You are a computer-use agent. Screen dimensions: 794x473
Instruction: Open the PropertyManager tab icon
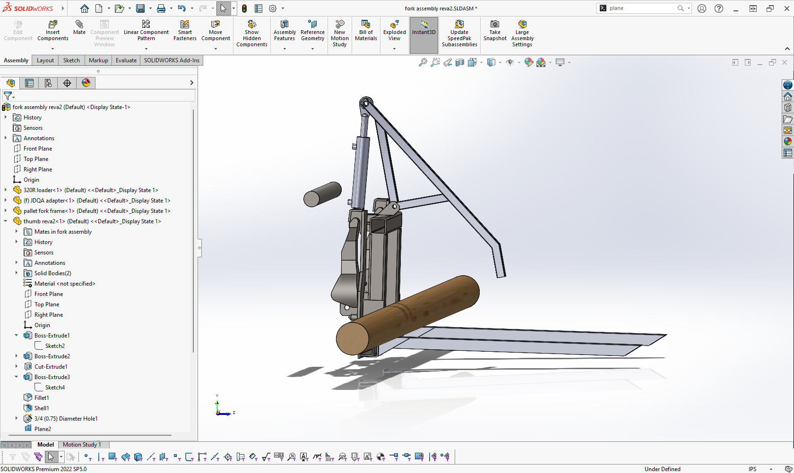[29, 83]
